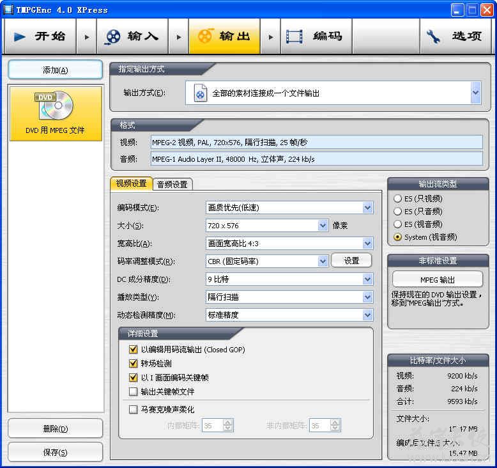The width and height of the screenshot is (497, 468).
Task: Toggle 以编辑用码流输出 (Closed GOP) checkbox
Action: click(133, 349)
